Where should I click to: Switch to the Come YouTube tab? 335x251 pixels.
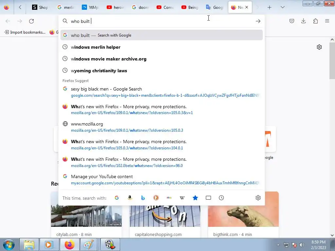pyautogui.click(x=165, y=7)
